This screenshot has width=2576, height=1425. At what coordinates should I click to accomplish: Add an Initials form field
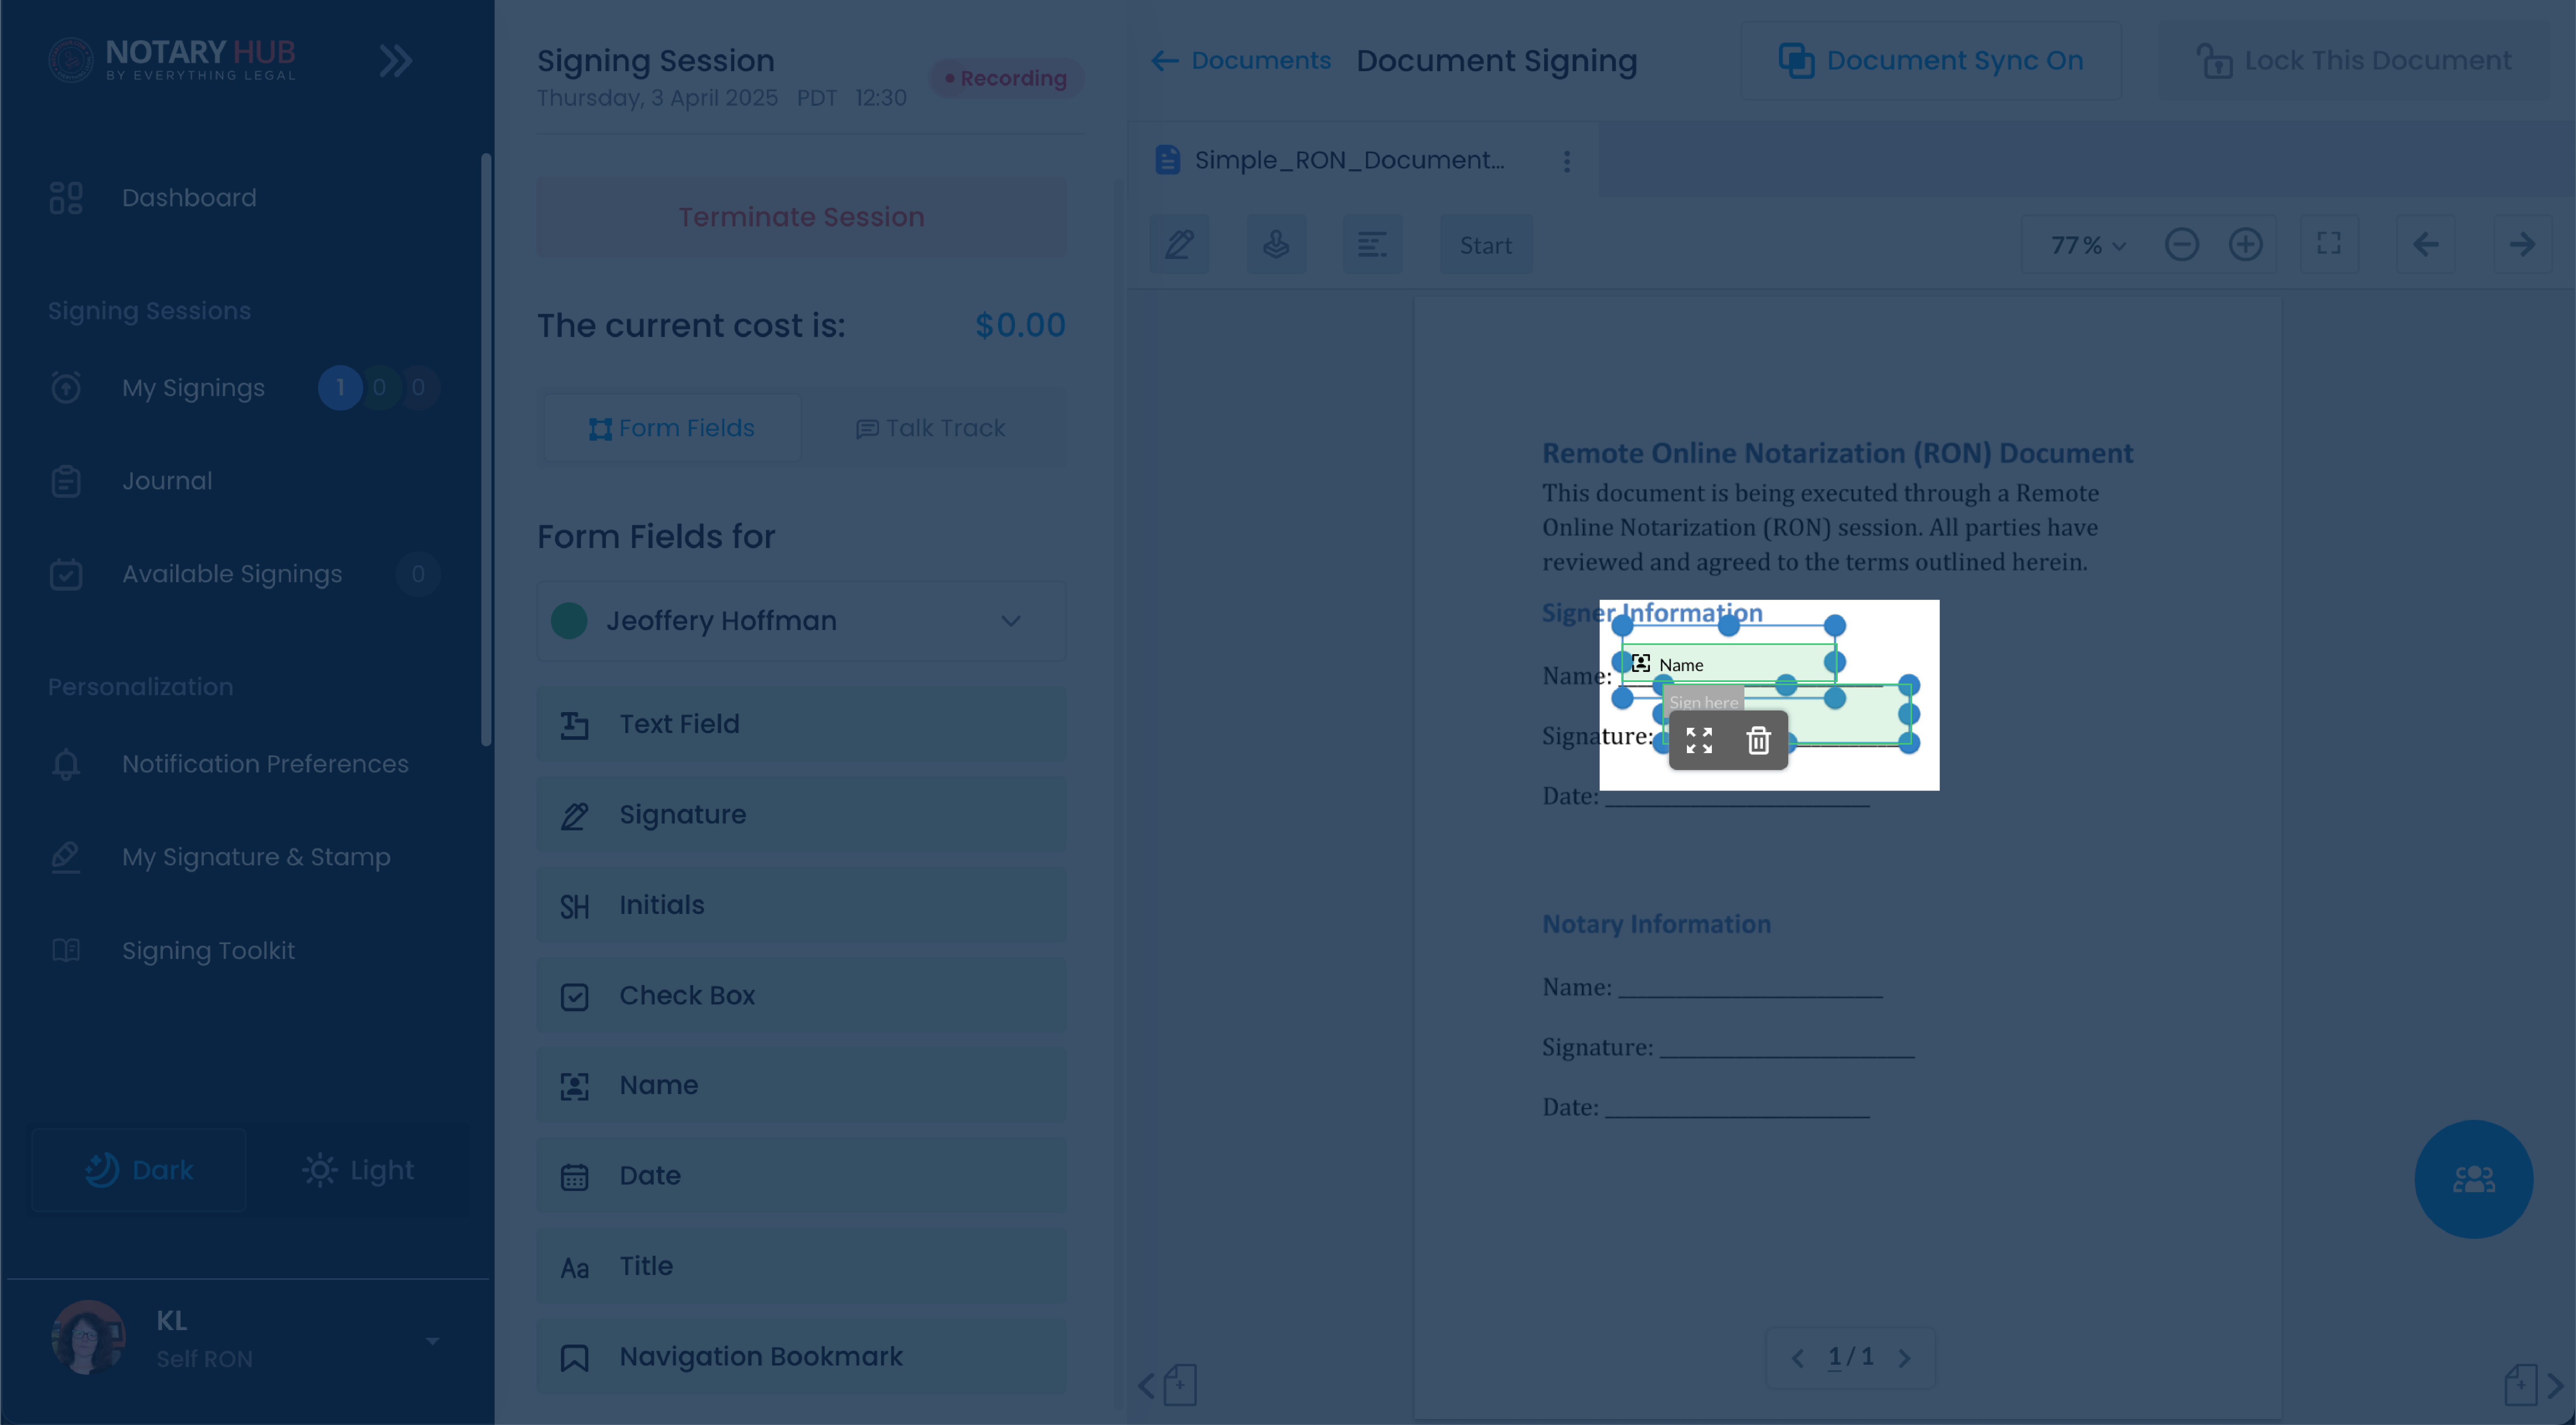point(801,905)
